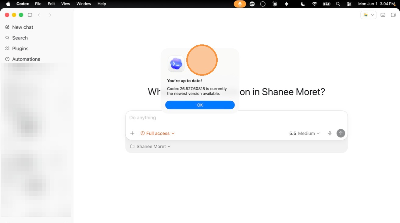Open the 5.5 Medium model dropdown
This screenshot has height=223, width=400.
coord(305,133)
